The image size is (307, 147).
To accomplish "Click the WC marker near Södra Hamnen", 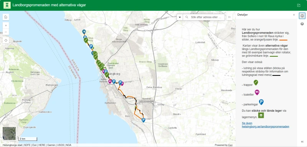I will (110, 81).
